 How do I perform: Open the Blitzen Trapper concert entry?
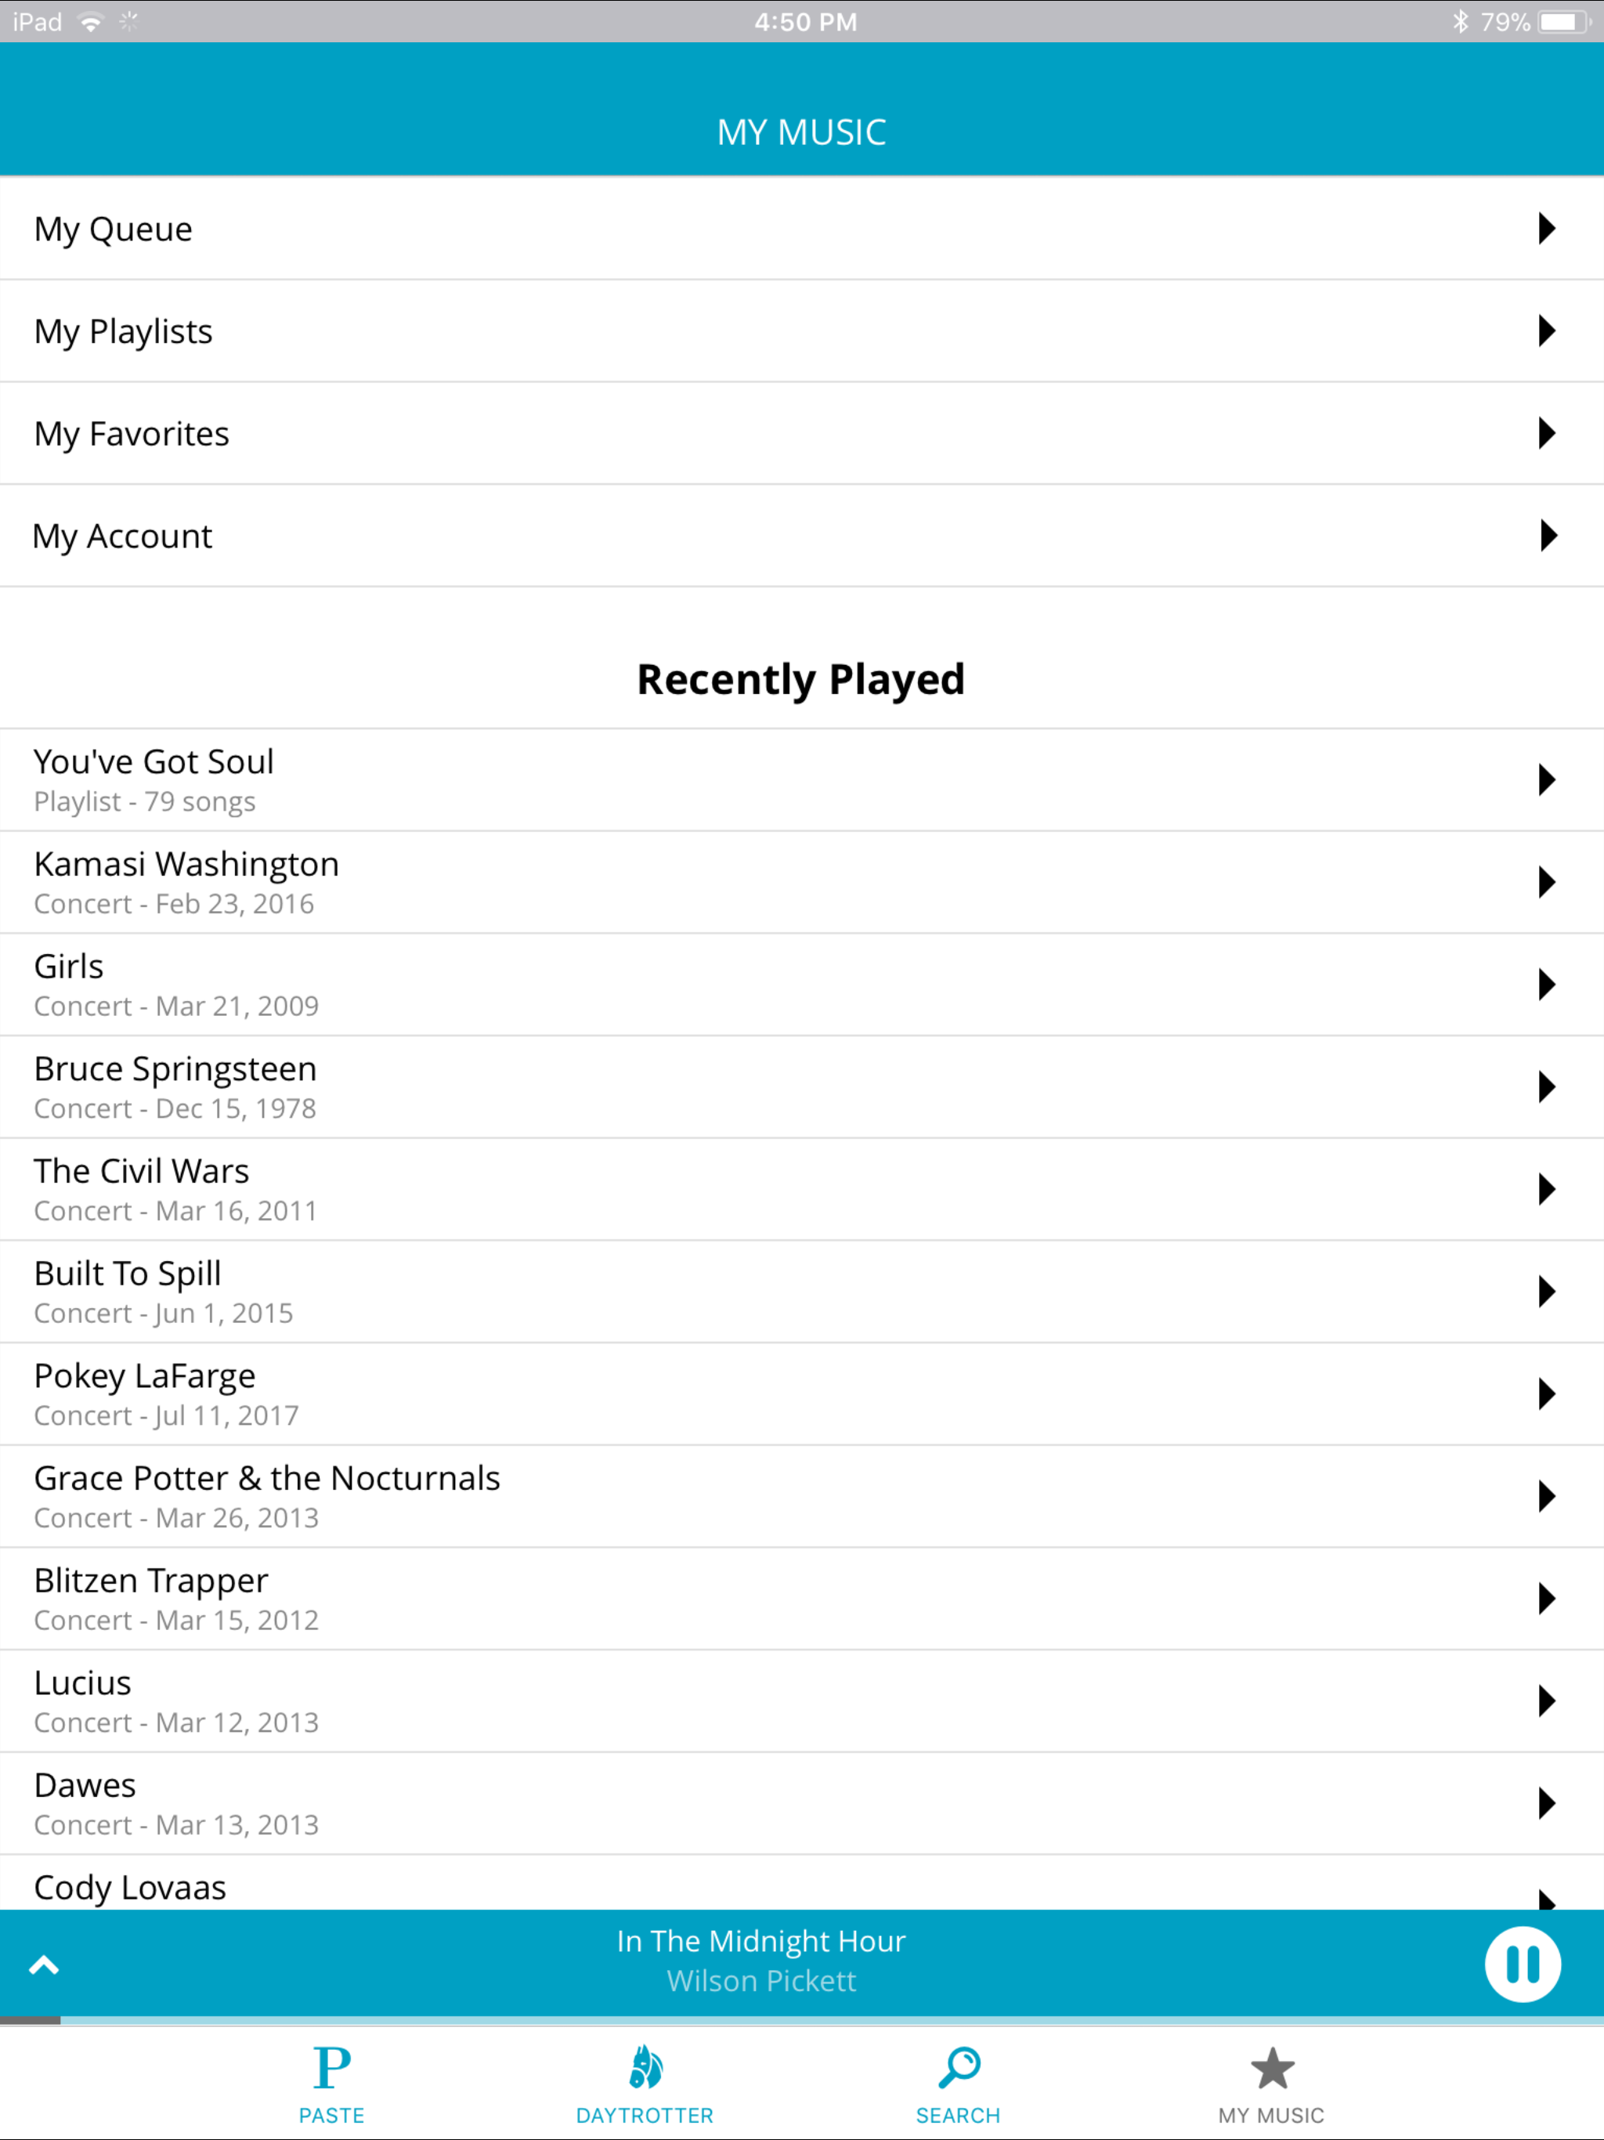point(802,1600)
